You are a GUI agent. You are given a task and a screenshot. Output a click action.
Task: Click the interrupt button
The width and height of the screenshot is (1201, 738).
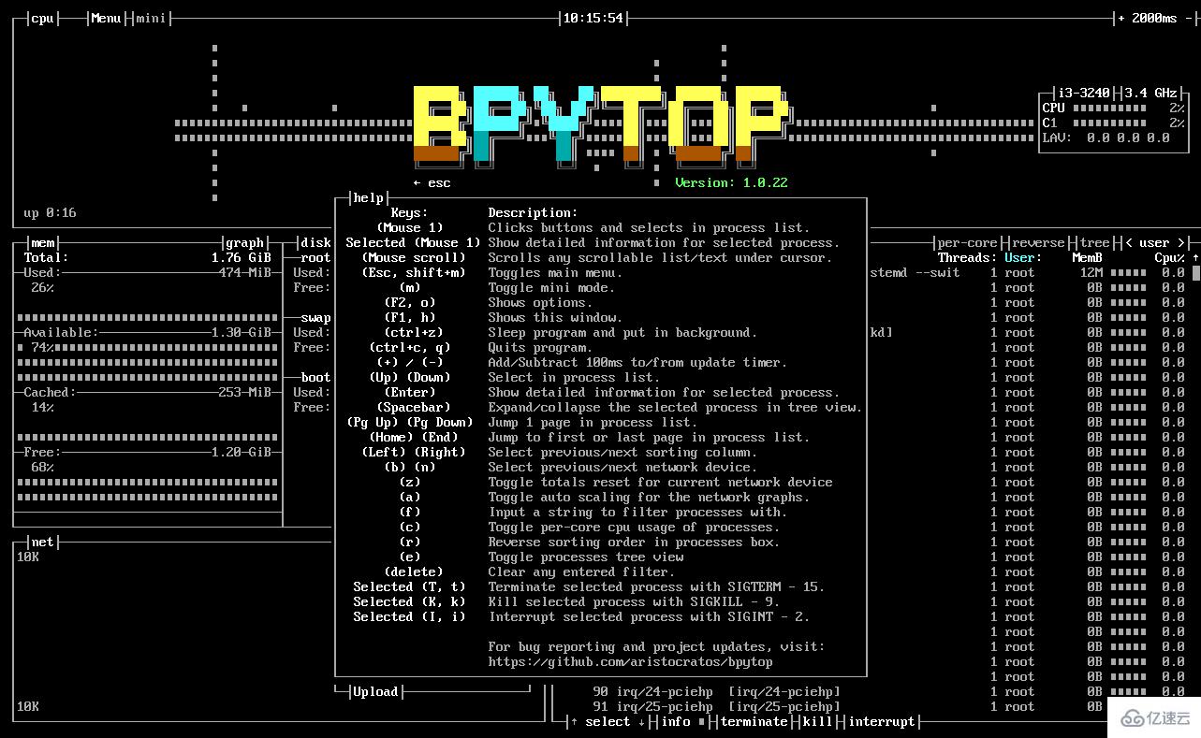coord(881,721)
